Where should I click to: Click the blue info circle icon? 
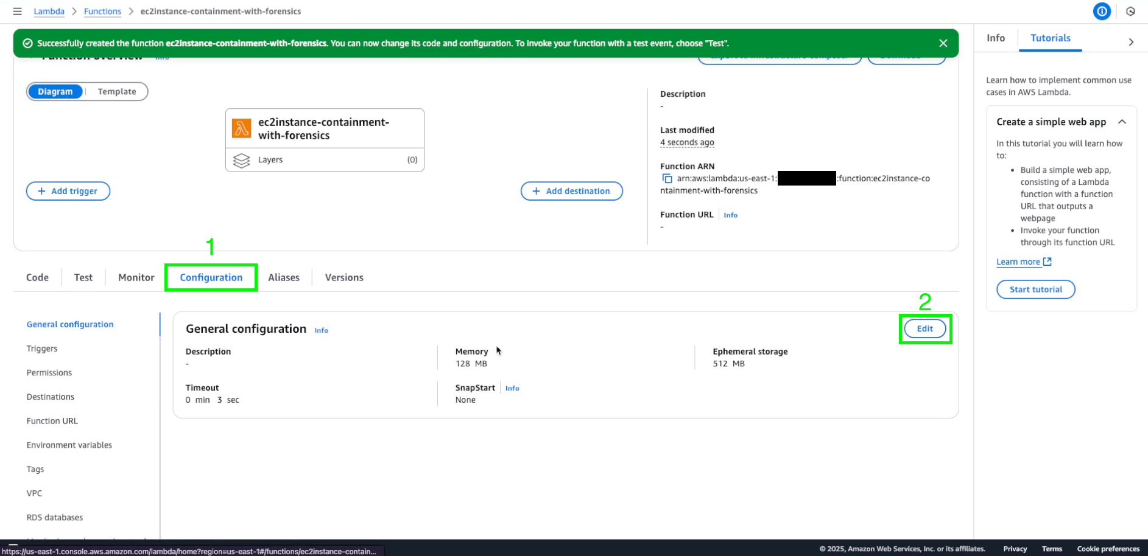pyautogui.click(x=1102, y=11)
